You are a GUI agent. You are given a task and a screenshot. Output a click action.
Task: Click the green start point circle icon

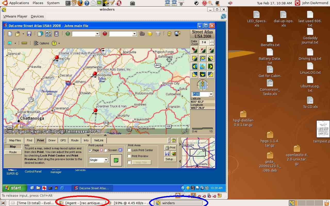[x=68, y=33]
